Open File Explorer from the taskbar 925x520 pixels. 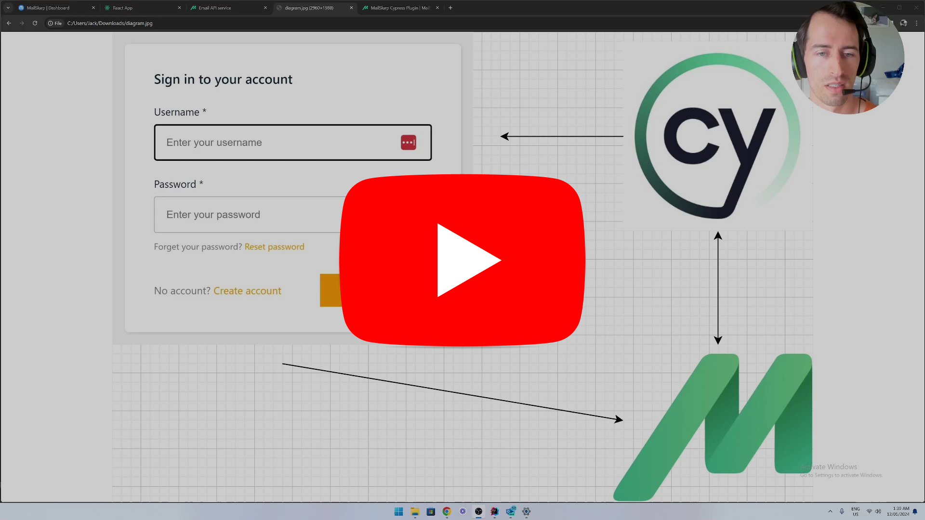click(415, 512)
